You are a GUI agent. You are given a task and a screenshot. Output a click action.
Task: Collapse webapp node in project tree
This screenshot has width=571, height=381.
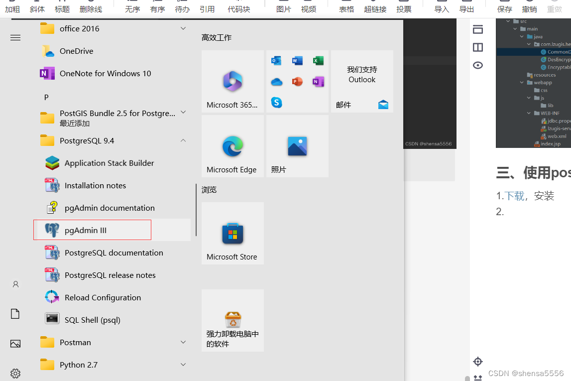pos(522,83)
